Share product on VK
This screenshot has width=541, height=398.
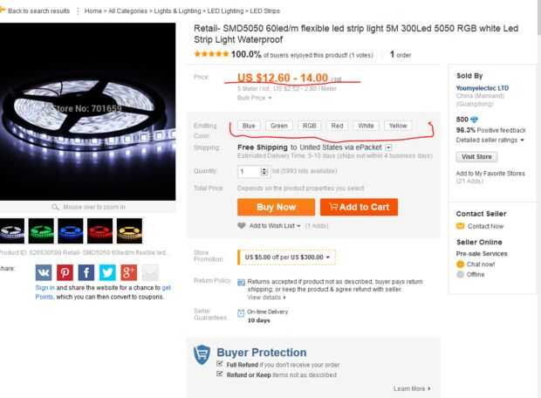45,272
